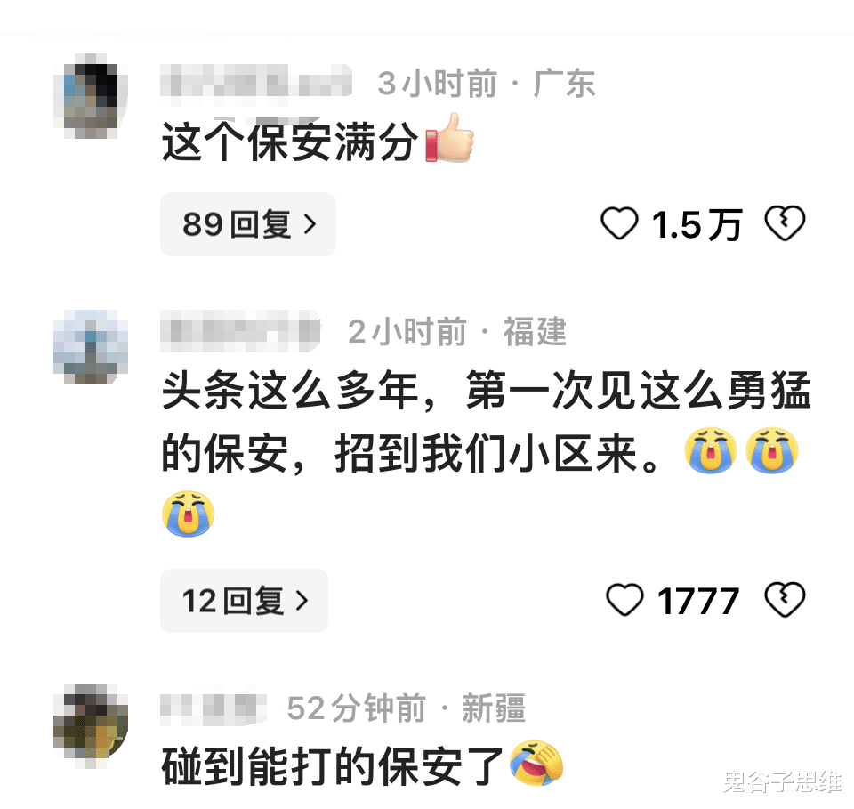Dislike the "这个保安满分" comment
Viewport: 854px width, 809px height.
click(x=785, y=223)
